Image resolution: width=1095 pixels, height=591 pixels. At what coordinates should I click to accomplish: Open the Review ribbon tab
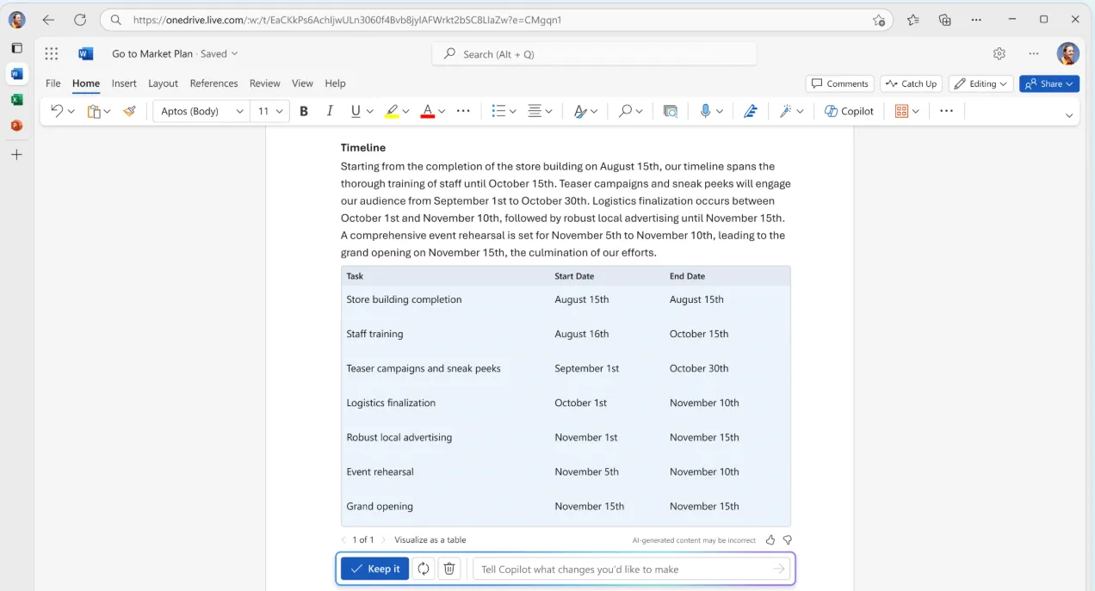point(264,83)
